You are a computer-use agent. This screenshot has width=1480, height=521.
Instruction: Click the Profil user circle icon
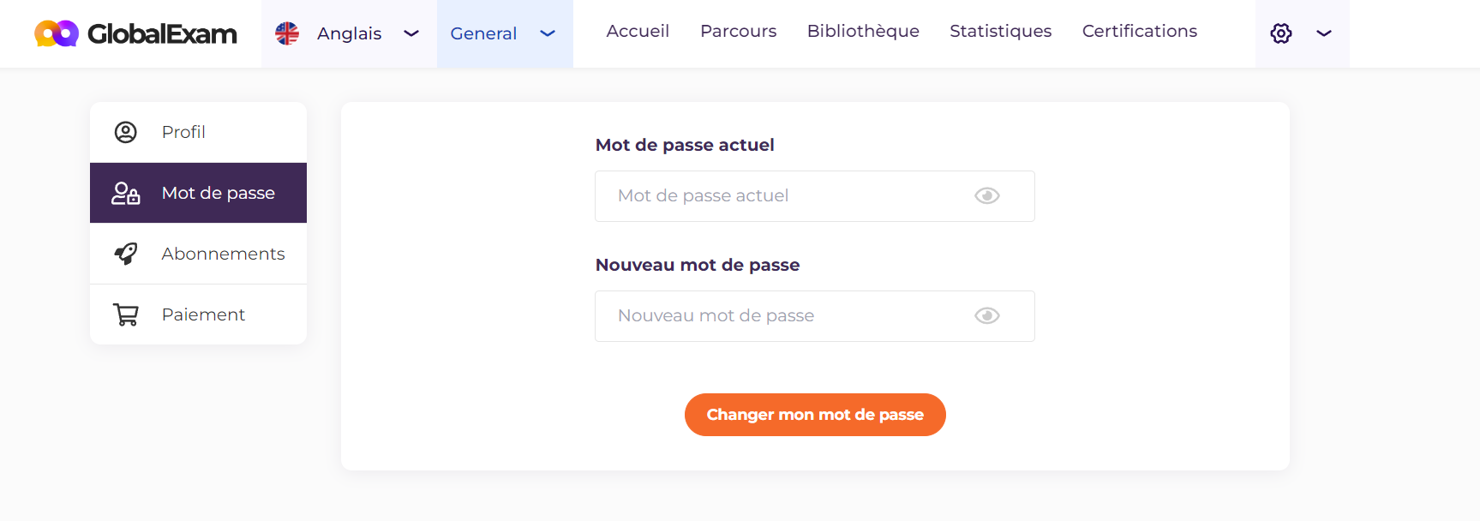[126, 132]
